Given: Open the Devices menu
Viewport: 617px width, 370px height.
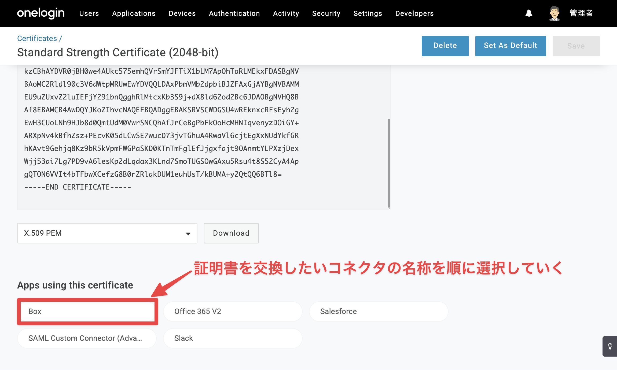Looking at the screenshot, I should point(182,13).
